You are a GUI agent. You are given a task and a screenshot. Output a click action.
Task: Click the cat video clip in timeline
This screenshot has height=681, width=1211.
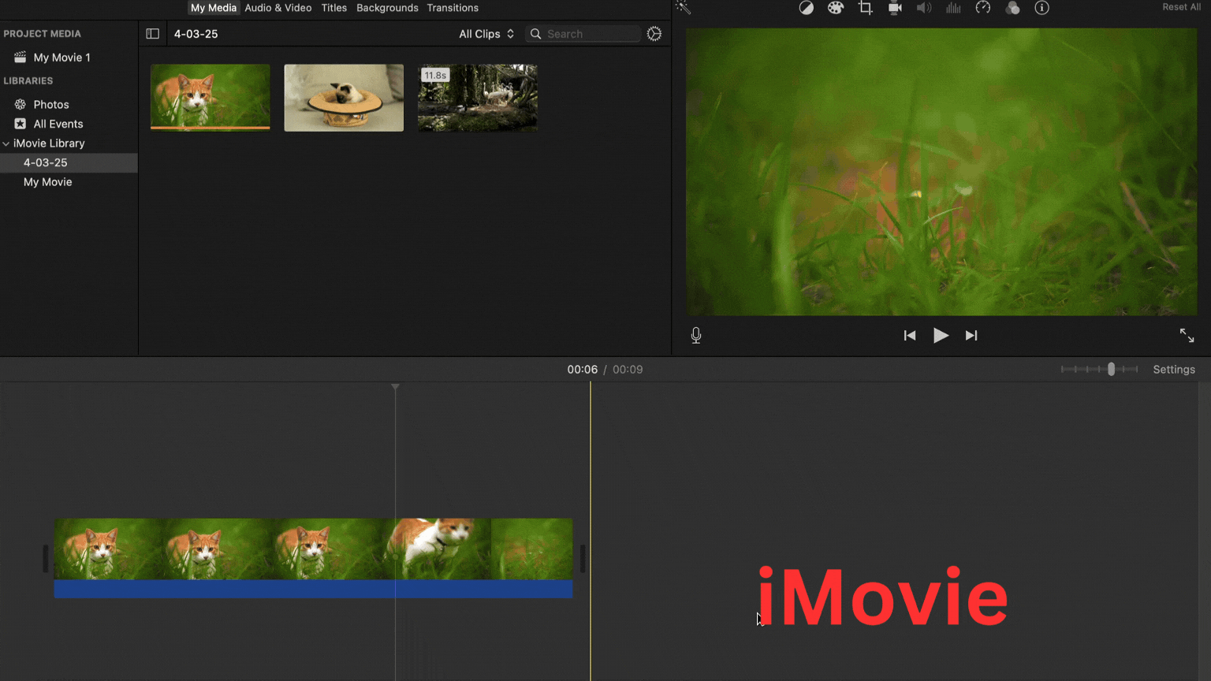[313, 549]
